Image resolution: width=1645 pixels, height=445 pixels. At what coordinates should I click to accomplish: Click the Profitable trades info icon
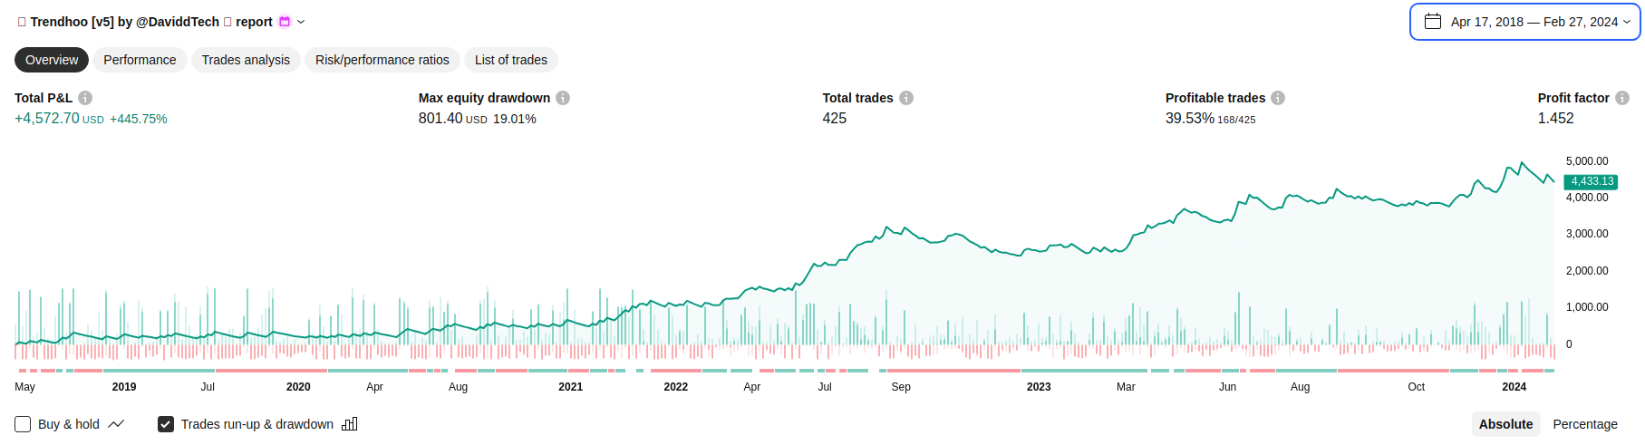pos(1278,98)
